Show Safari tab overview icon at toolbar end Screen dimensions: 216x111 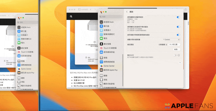pyautogui.click(x=186, y=9)
